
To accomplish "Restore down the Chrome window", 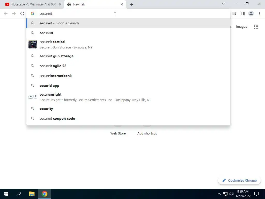I will tap(247, 4).
